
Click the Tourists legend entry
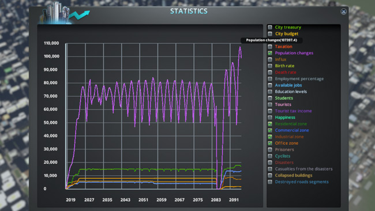click(283, 104)
